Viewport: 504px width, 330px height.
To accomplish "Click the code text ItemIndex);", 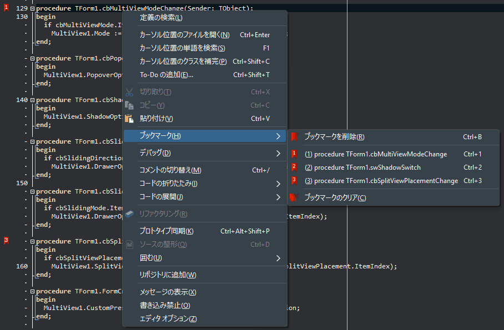I will [x=307, y=216].
